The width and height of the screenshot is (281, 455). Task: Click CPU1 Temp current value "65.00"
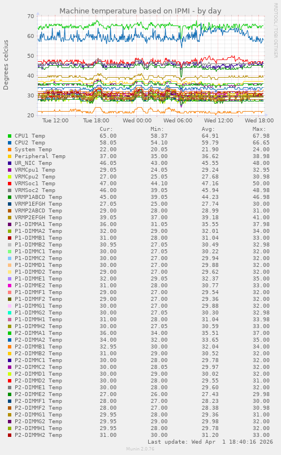pos(108,136)
